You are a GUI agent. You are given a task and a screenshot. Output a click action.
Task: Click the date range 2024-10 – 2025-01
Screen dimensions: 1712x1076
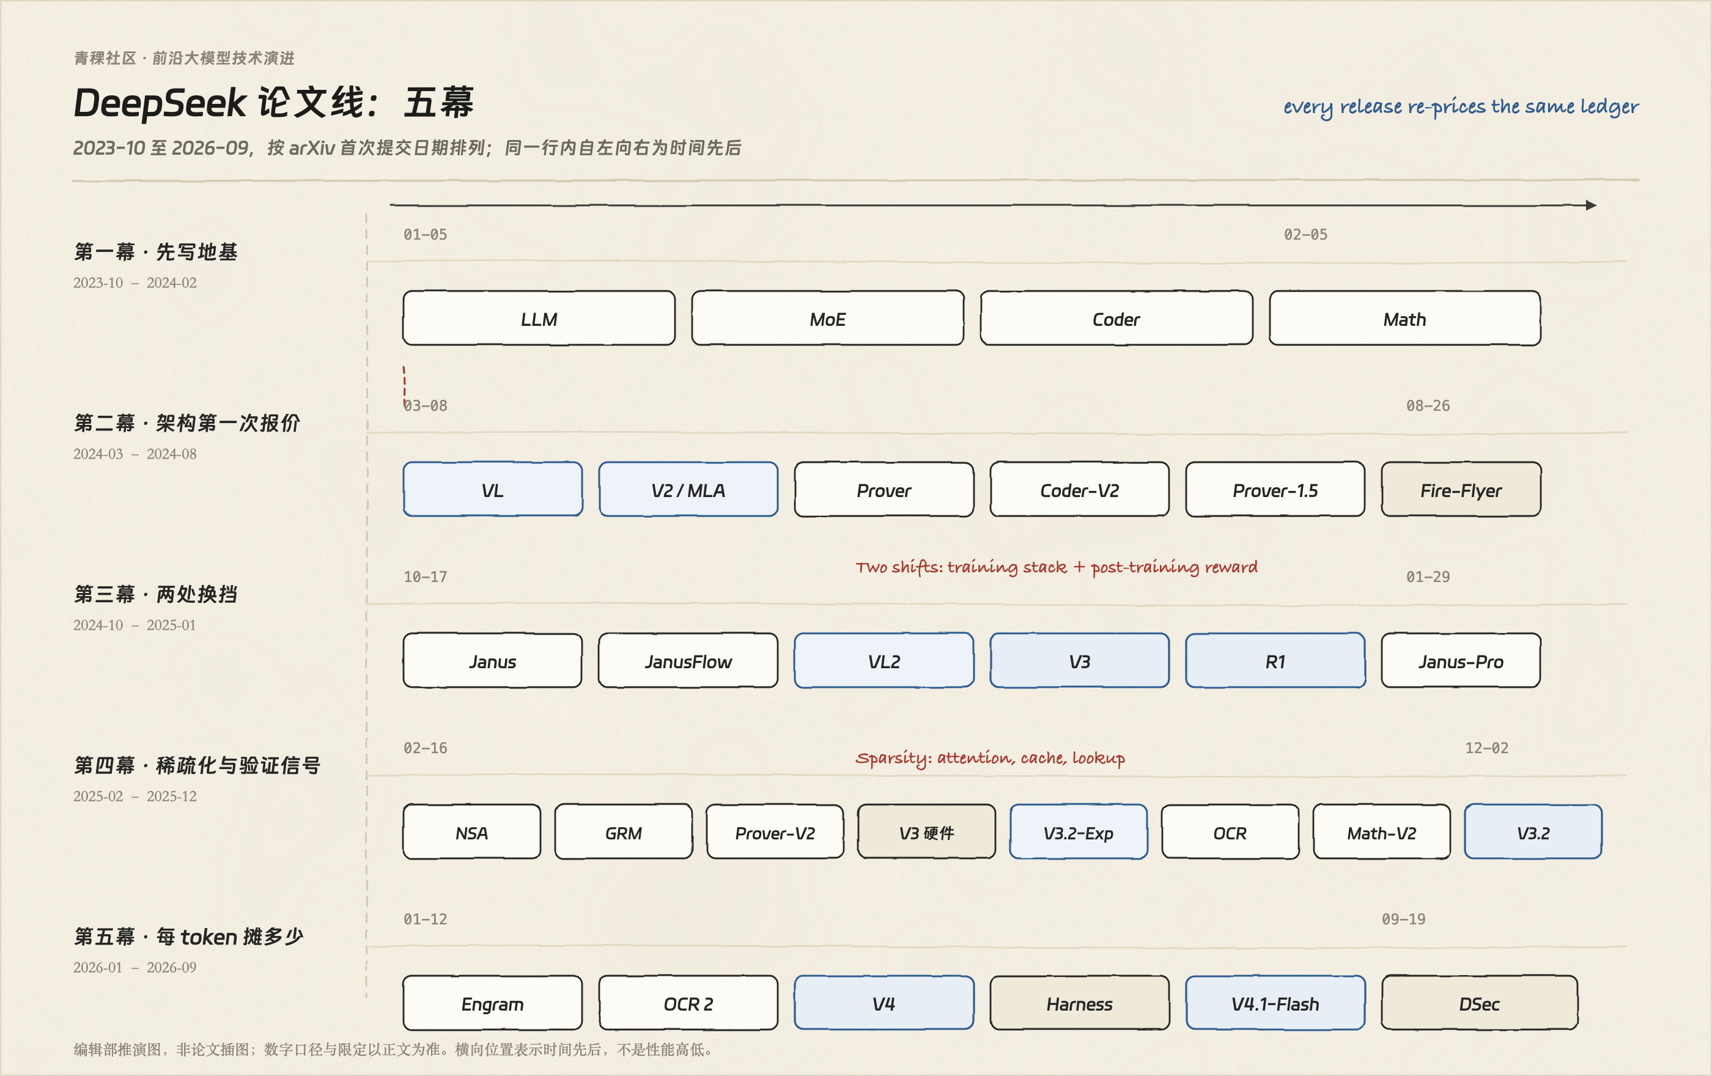(x=135, y=625)
